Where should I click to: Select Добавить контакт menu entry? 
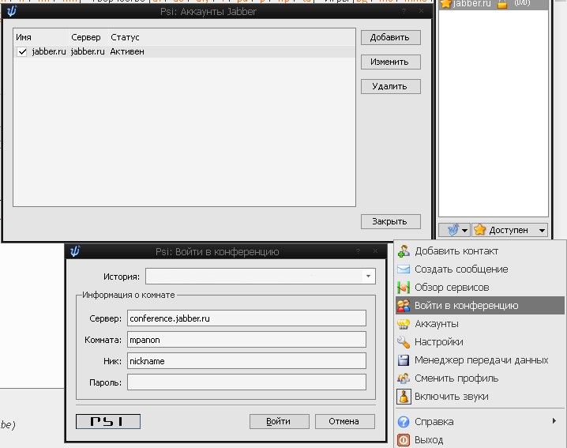[480, 250]
